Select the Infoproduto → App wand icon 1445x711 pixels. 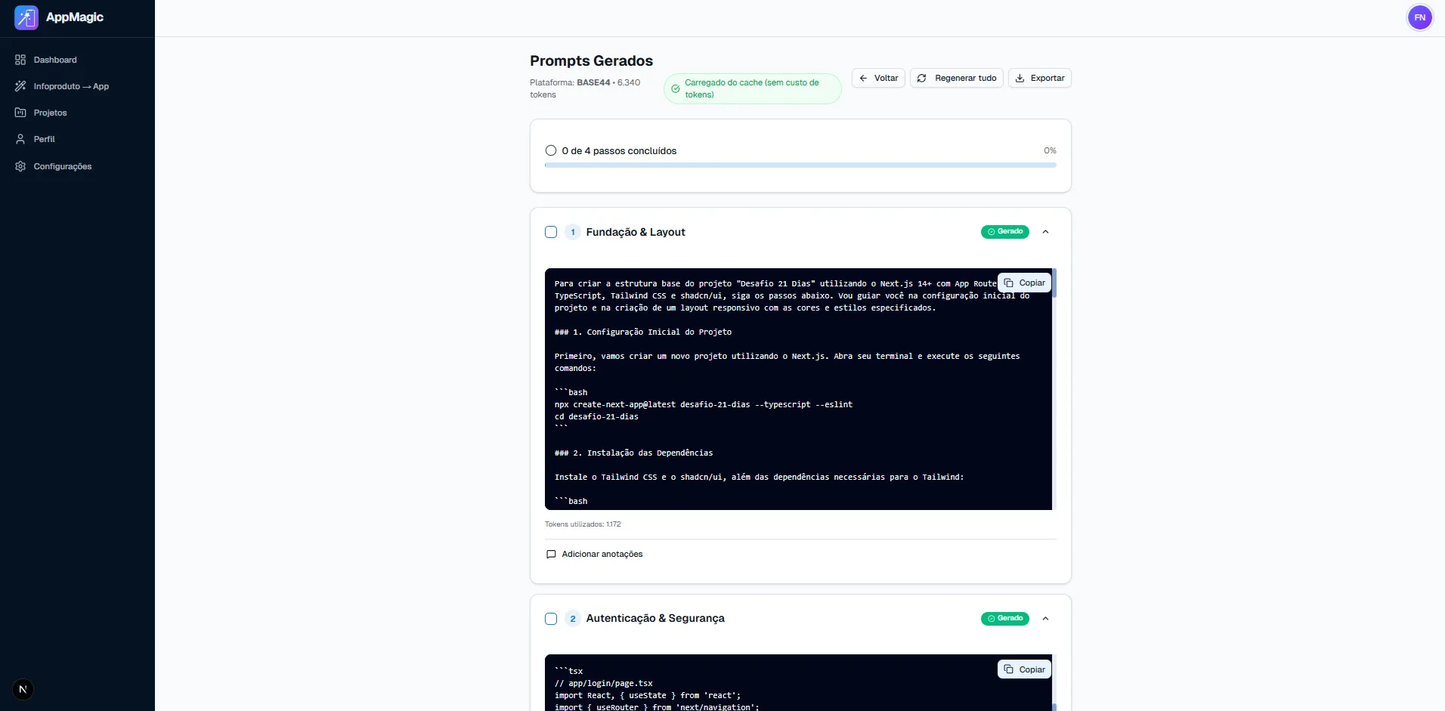click(x=20, y=86)
